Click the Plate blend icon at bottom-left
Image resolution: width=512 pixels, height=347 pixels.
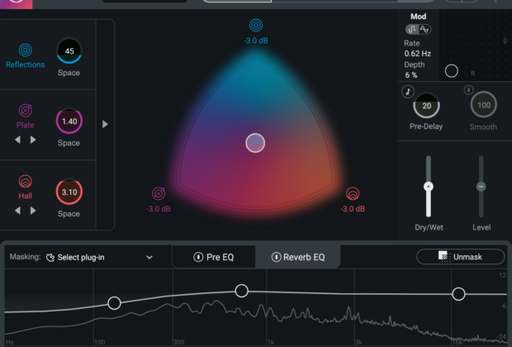click(x=159, y=194)
